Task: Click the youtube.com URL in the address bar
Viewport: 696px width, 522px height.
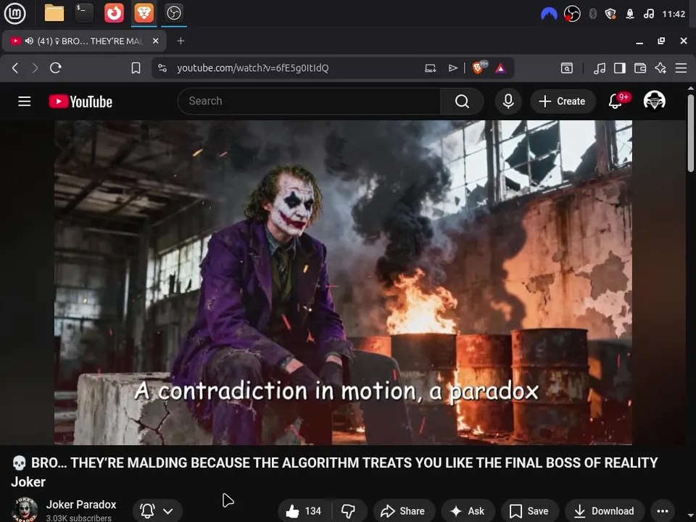Action: pos(252,68)
